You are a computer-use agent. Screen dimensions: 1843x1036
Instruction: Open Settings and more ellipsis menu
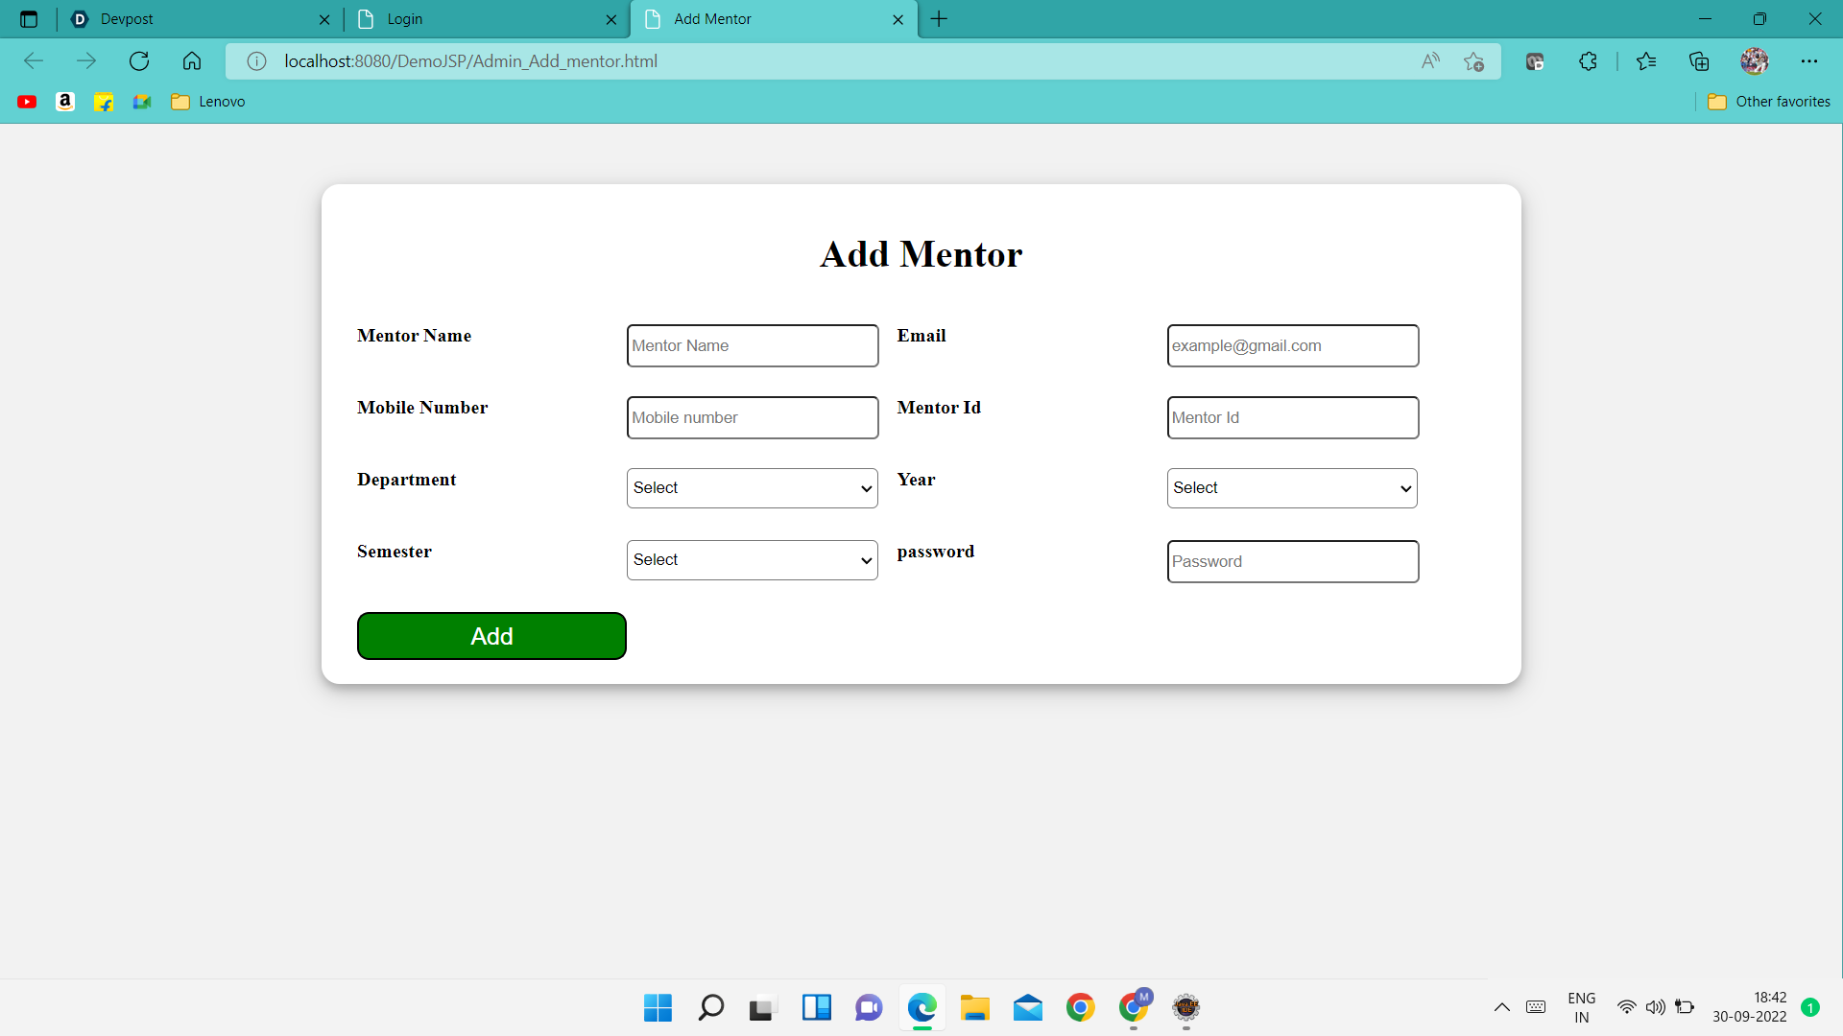[x=1809, y=61]
